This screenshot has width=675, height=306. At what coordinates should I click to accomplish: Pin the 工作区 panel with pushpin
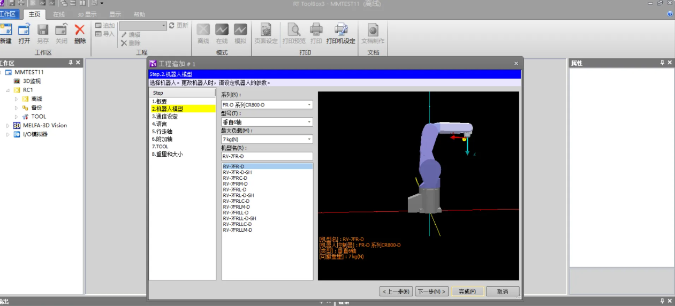[x=71, y=63]
